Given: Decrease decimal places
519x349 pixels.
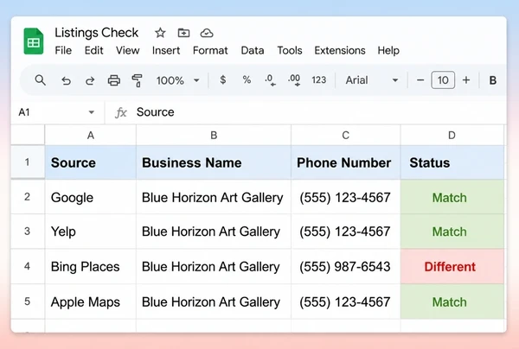Looking at the screenshot, I should [x=270, y=80].
